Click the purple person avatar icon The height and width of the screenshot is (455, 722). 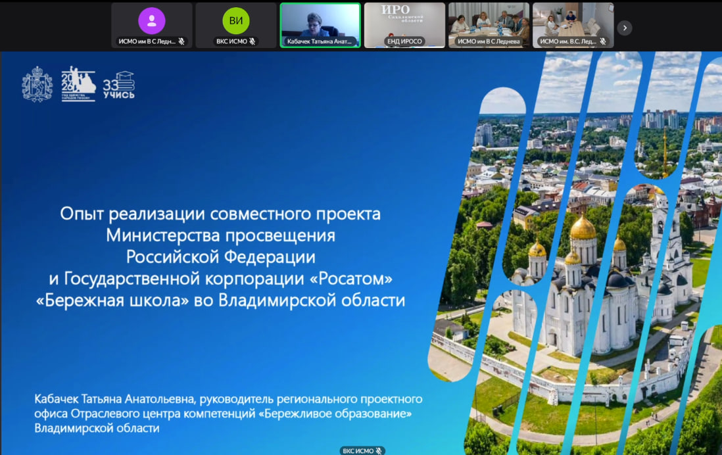pyautogui.click(x=151, y=21)
